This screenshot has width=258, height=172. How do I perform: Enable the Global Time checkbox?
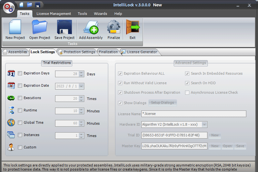pos(20,122)
